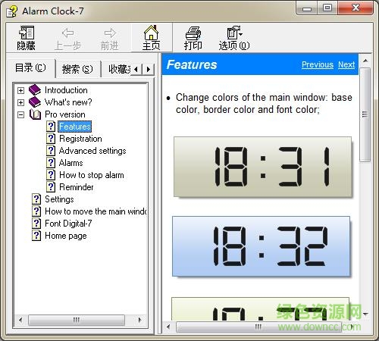379x341 pixels.
Task: Click the question-mark icon next to Registration
Action: (x=51, y=139)
